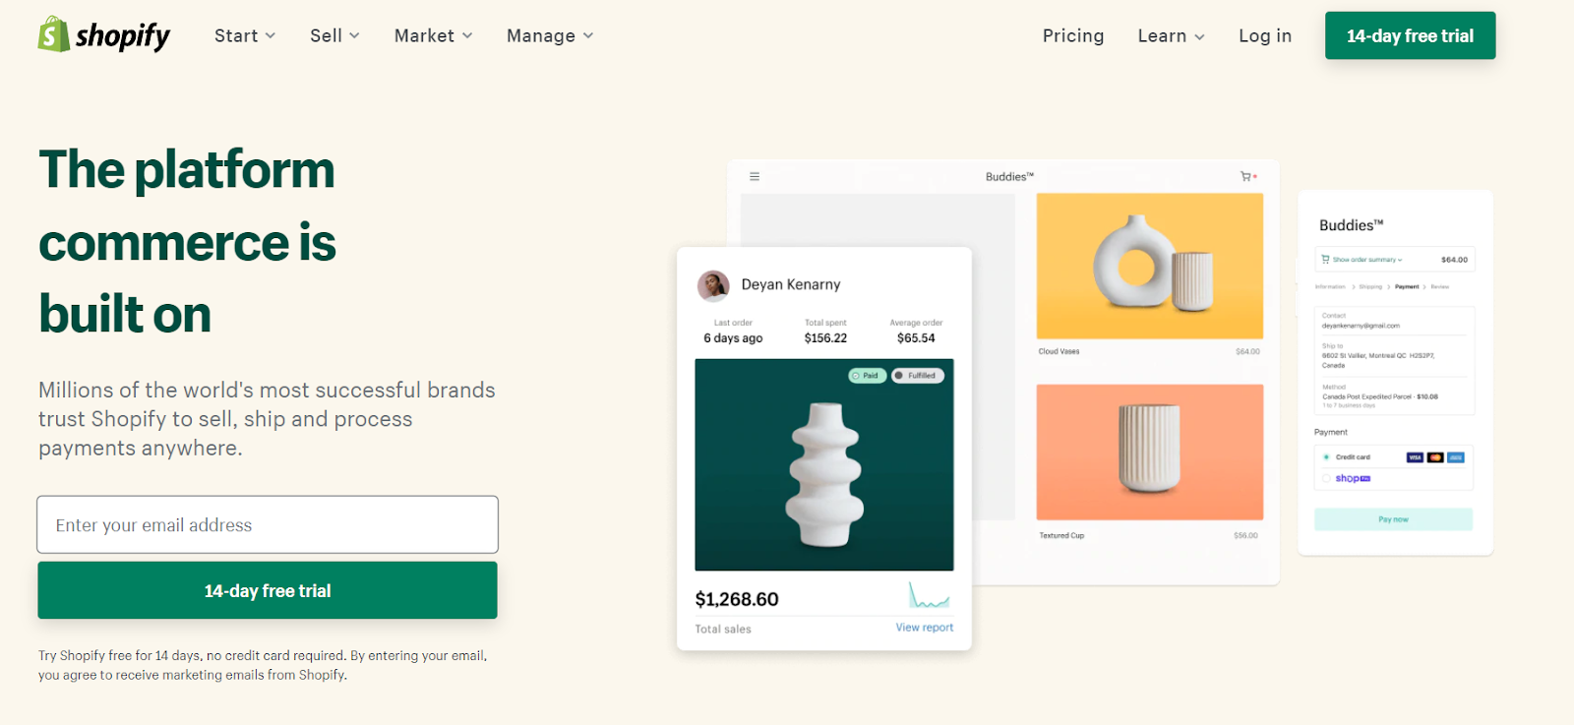
Task: Open the View report link
Action: (x=925, y=628)
